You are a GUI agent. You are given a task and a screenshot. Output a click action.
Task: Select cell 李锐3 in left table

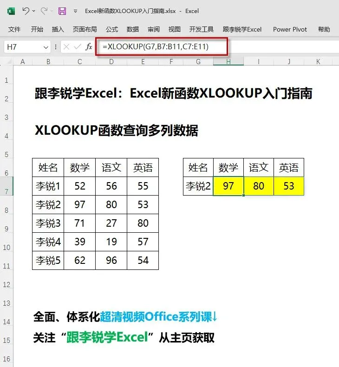(48, 223)
